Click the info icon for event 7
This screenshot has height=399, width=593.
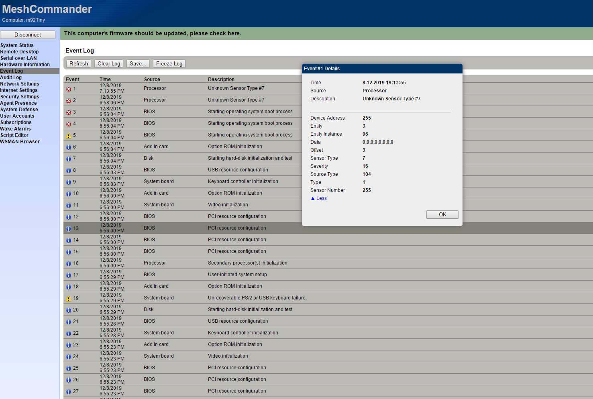[69, 159]
